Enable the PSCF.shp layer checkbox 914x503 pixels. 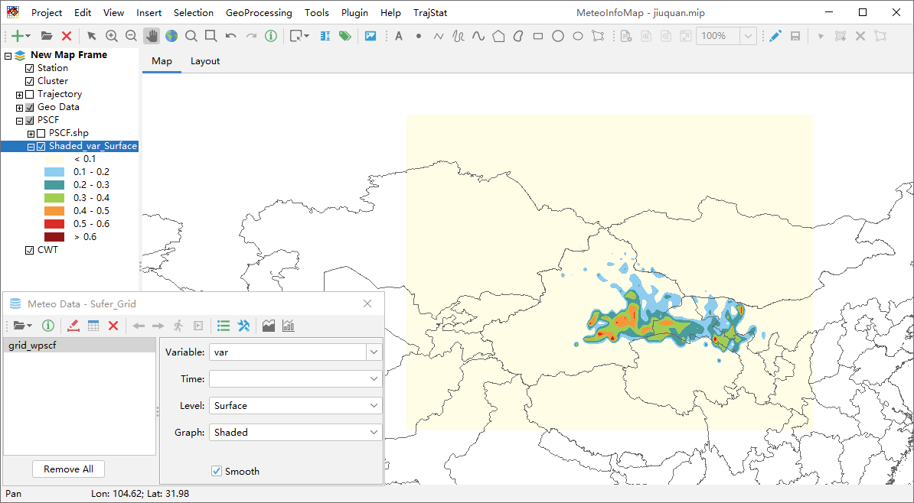[x=41, y=133]
